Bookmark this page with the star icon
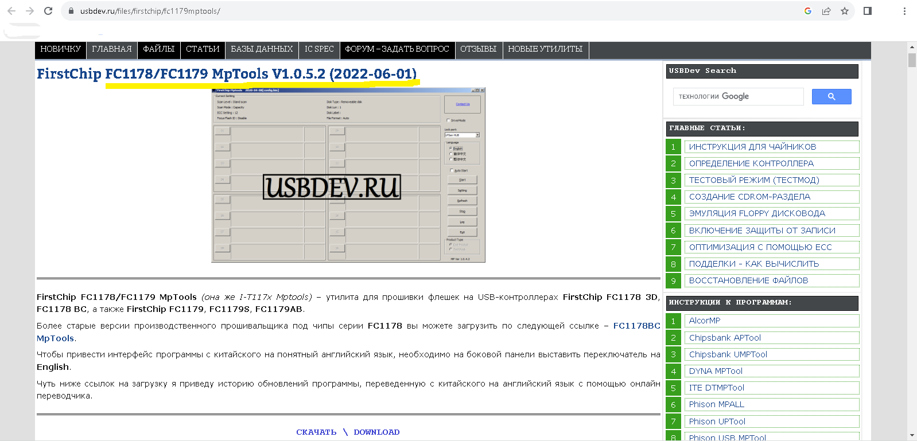 [845, 11]
